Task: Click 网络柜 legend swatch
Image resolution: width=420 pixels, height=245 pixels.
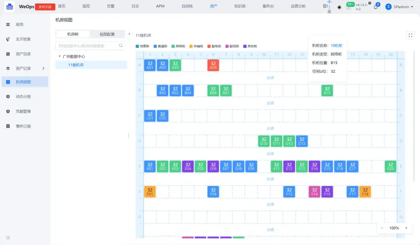Action: tap(173, 46)
